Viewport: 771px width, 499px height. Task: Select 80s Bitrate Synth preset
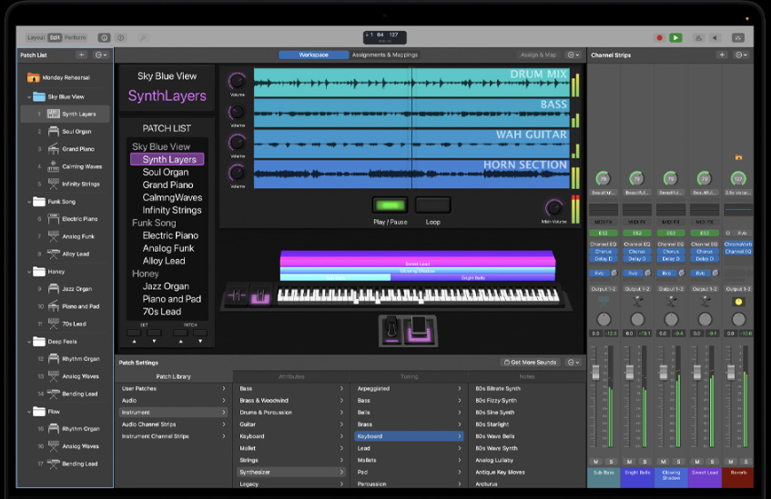pos(498,388)
